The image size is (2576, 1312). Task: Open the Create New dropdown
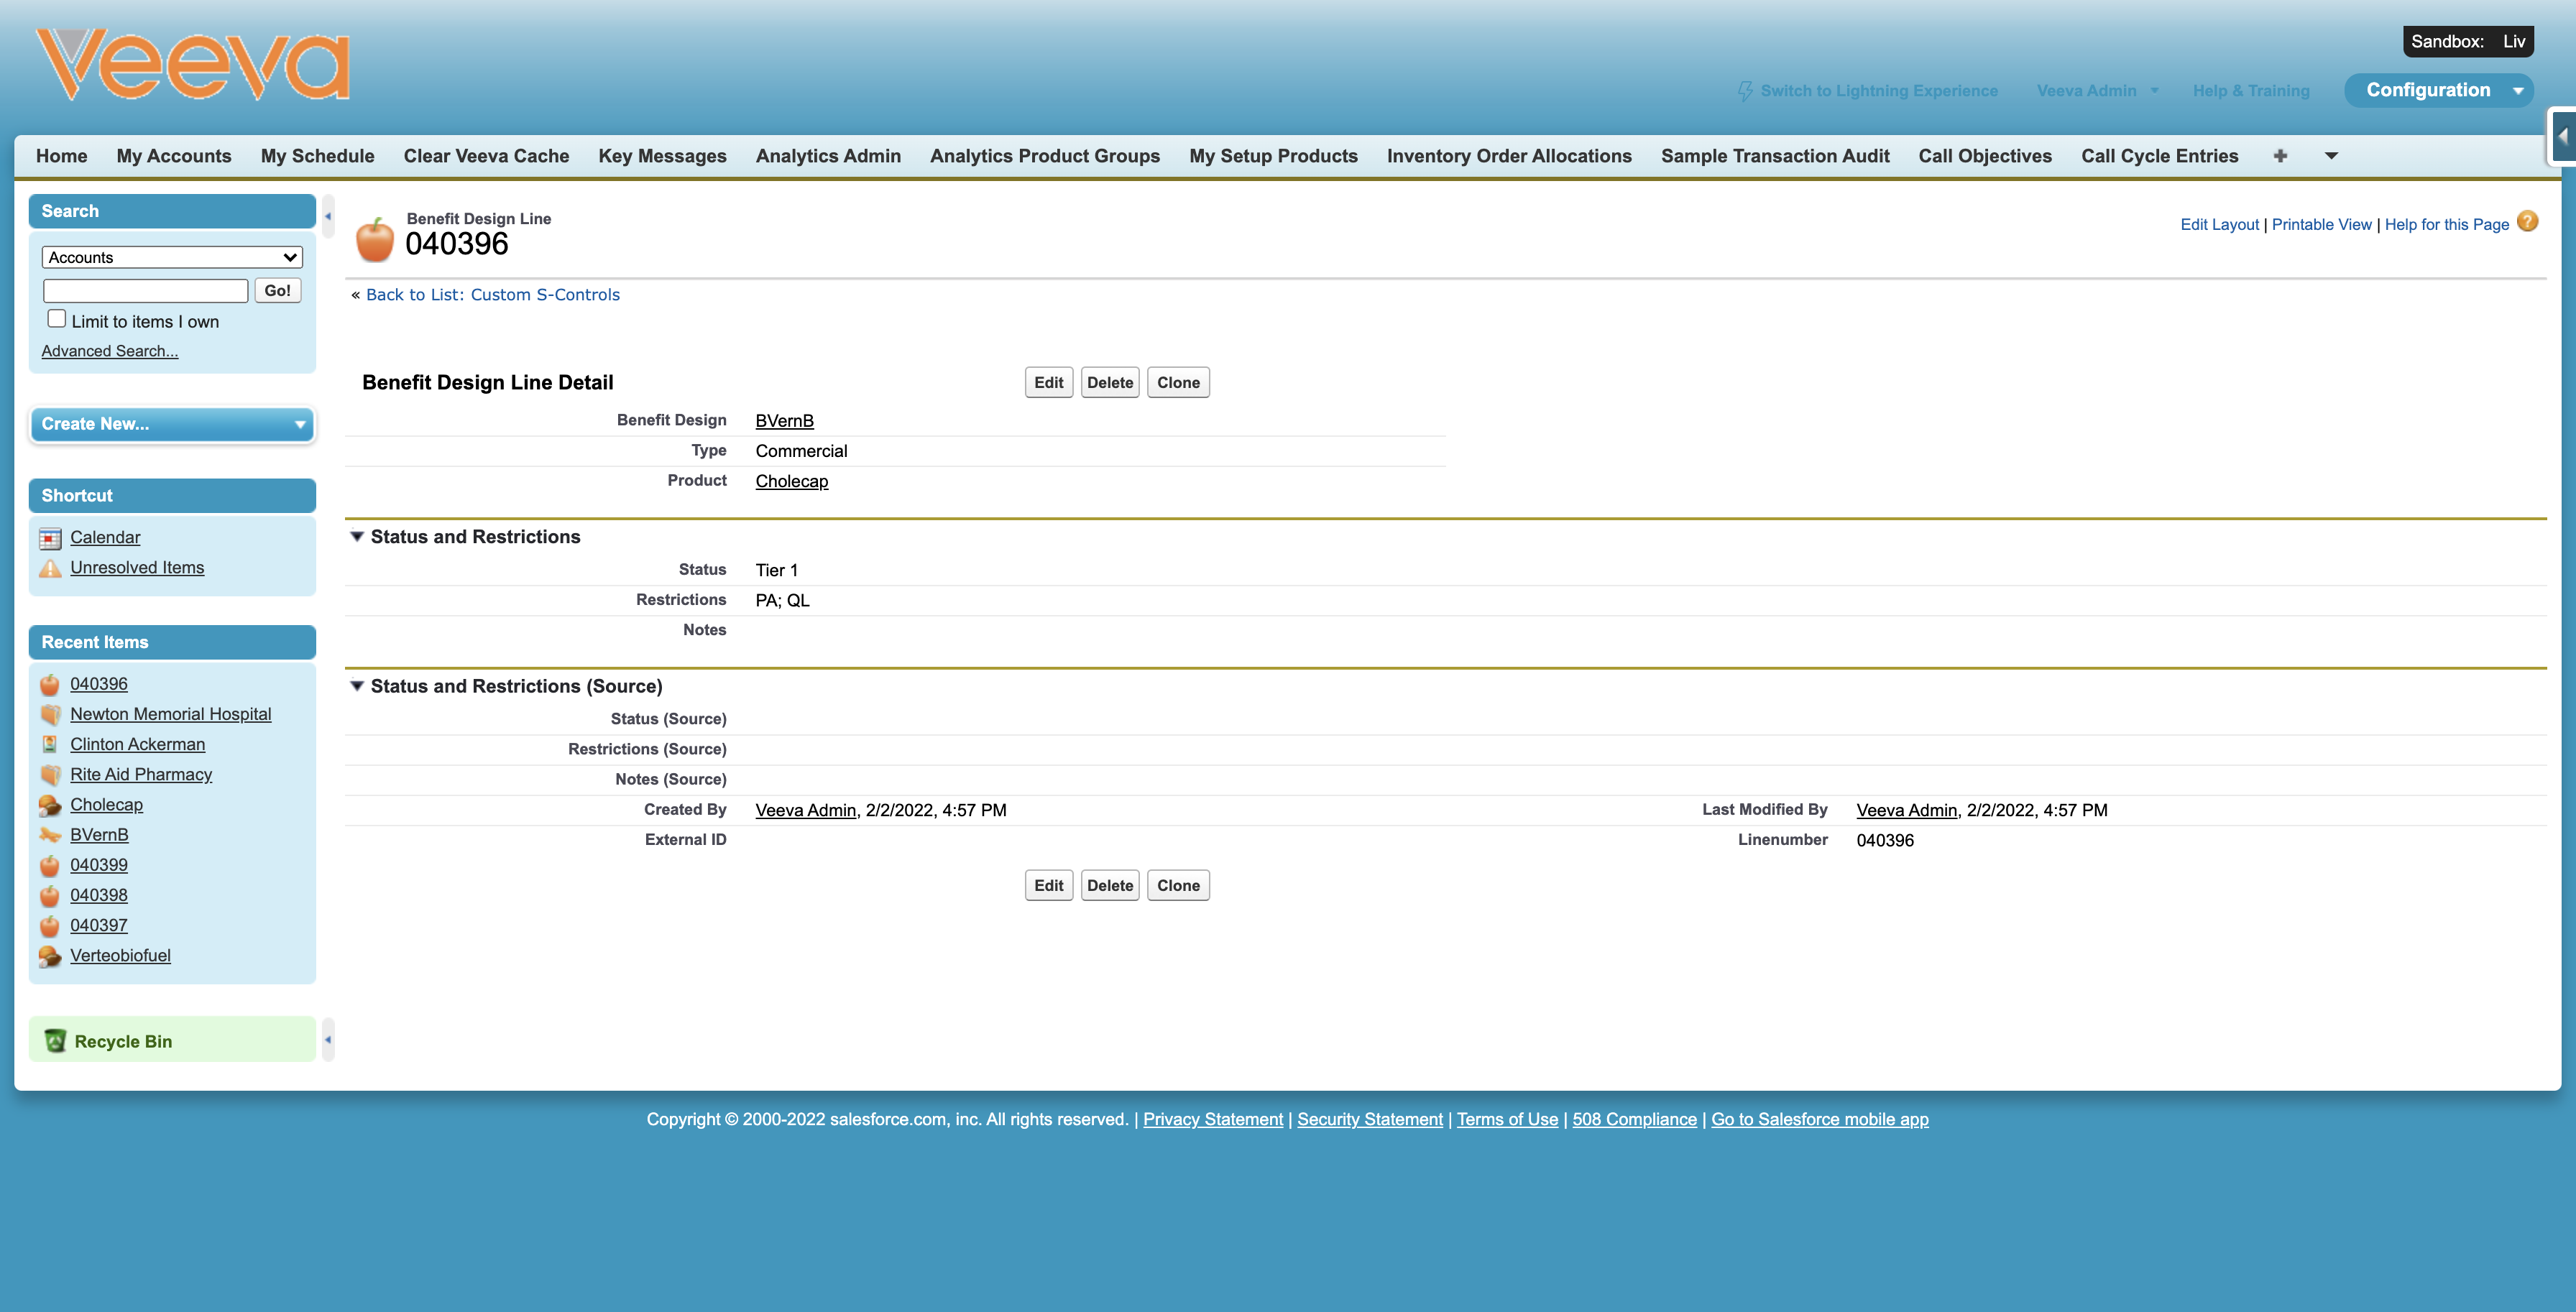(172, 424)
